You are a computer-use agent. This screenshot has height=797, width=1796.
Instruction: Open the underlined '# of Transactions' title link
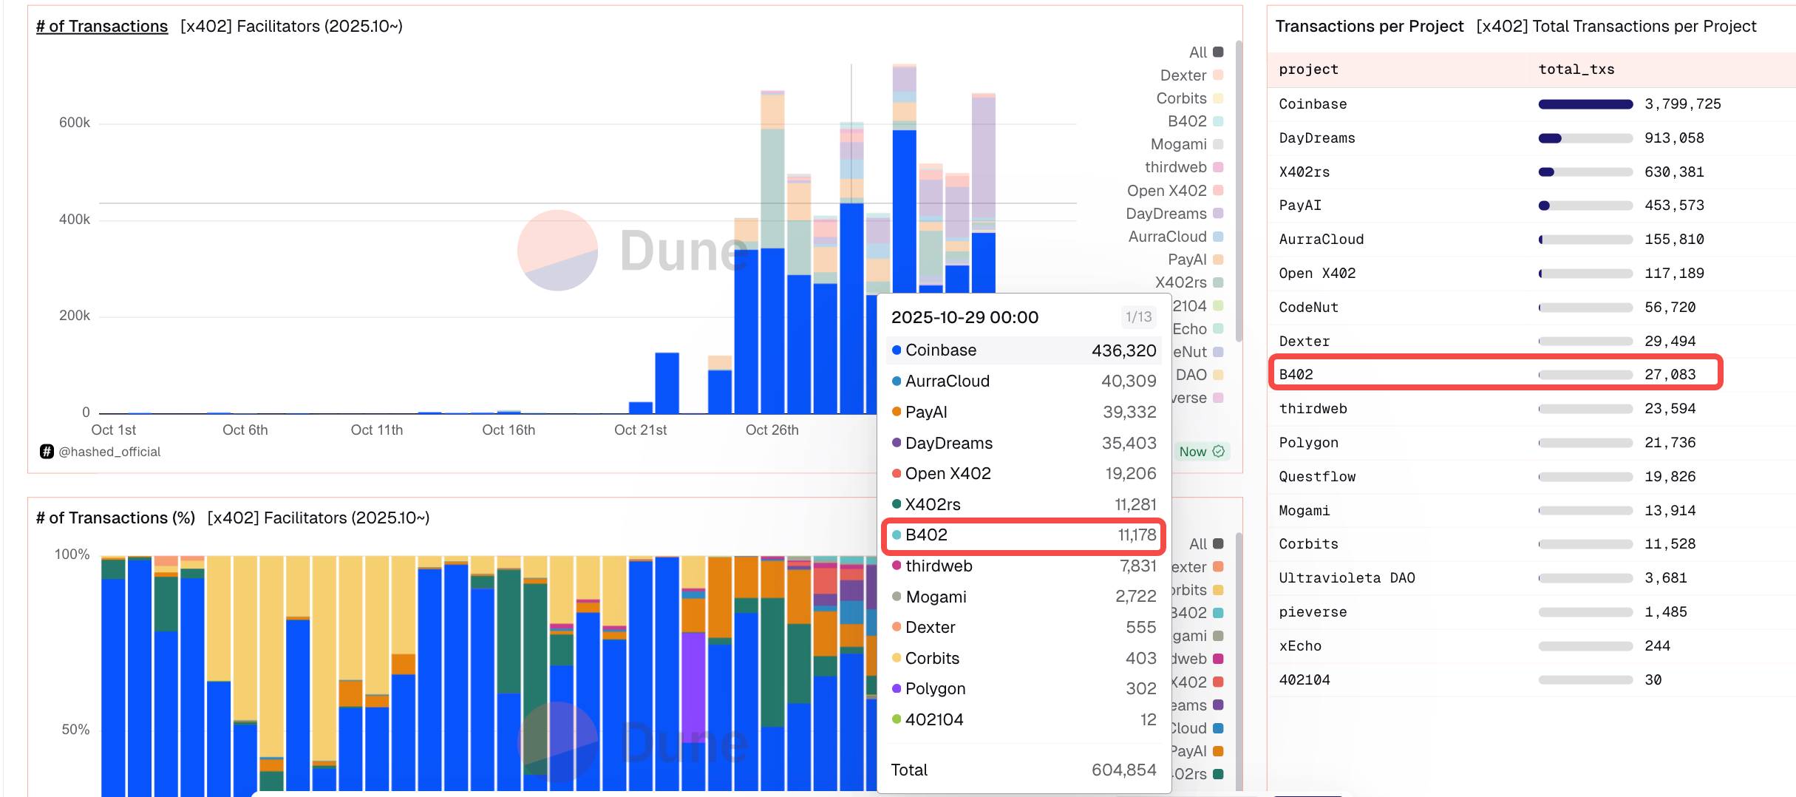pyautogui.click(x=102, y=27)
